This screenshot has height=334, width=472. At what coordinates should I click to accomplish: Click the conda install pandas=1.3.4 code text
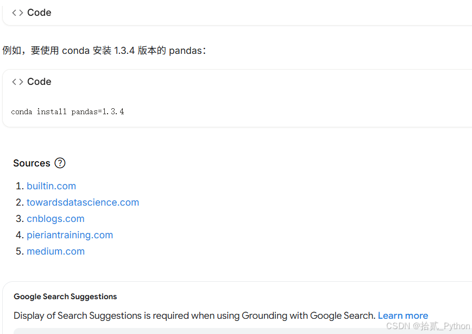tap(67, 112)
